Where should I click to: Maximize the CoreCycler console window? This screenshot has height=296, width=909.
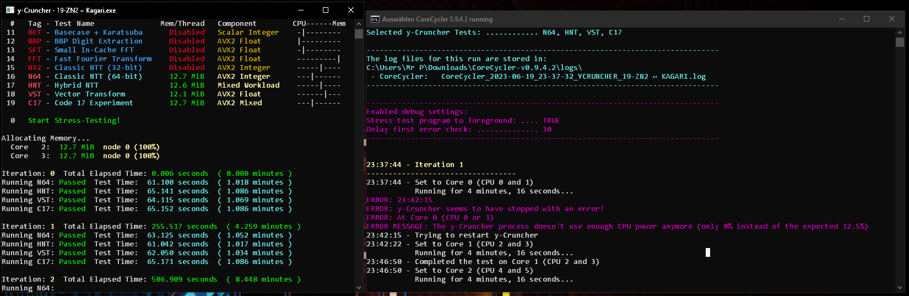pyautogui.click(x=867, y=19)
